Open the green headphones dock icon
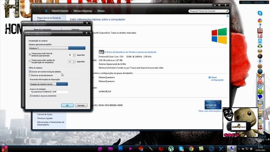The image size is (270, 152). click(260, 46)
